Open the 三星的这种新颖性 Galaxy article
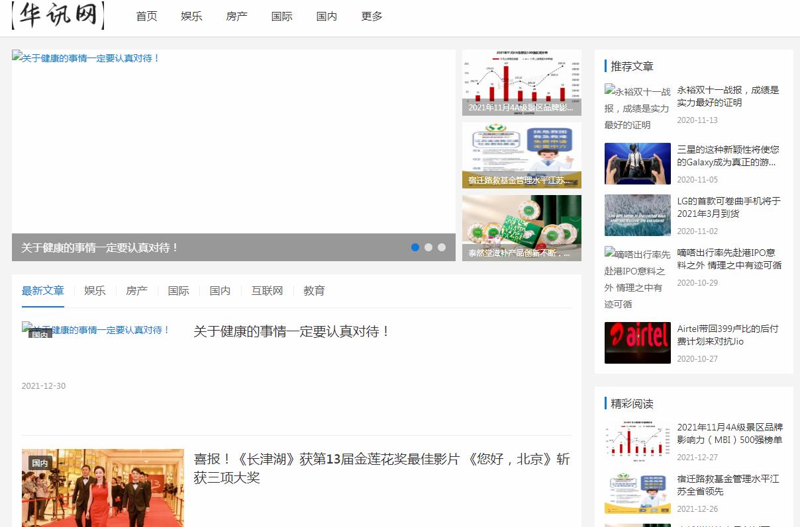The height and width of the screenshot is (527, 800). (x=728, y=156)
